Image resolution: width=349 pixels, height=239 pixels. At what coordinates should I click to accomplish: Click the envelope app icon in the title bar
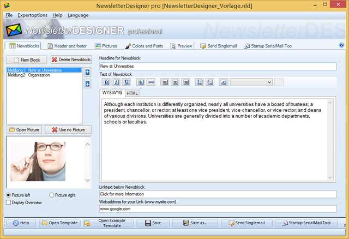coord(7,5)
